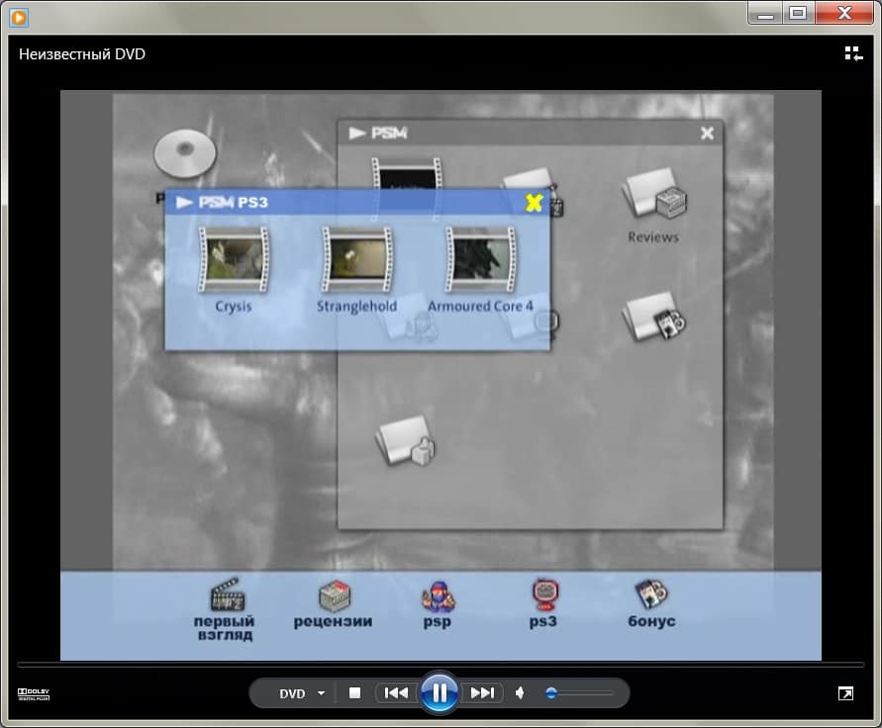Click the playback seek bar
Image resolution: width=882 pixels, height=728 pixels.
[x=441, y=665]
